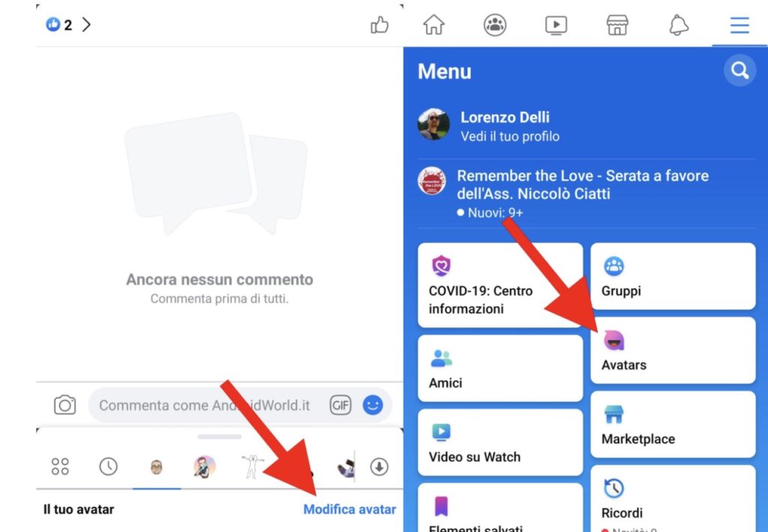Open Lorenzo Delli profile entry
The height and width of the screenshot is (532, 768).
pos(504,126)
